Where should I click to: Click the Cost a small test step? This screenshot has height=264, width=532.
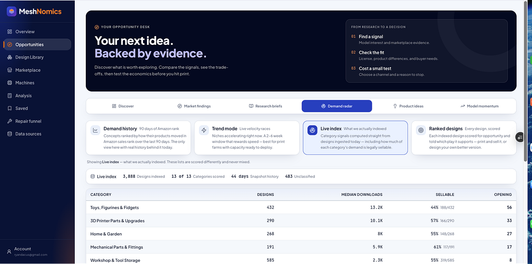click(388, 71)
